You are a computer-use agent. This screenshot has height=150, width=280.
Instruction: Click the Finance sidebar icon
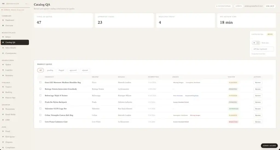click(3, 87)
